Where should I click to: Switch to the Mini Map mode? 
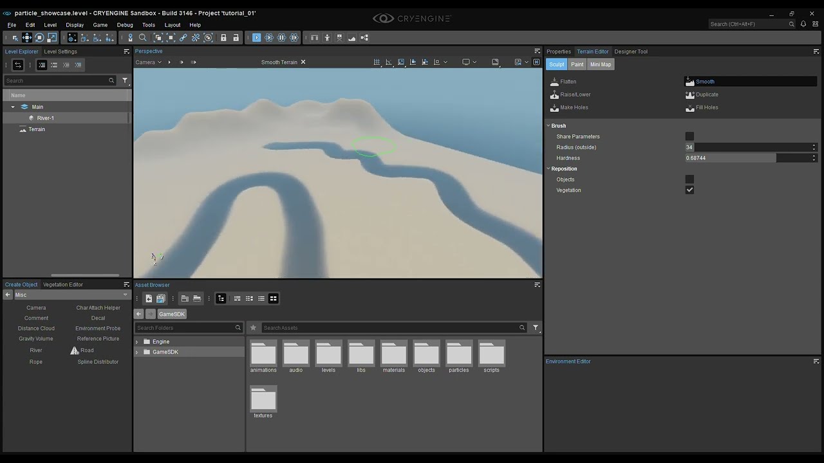(x=601, y=64)
